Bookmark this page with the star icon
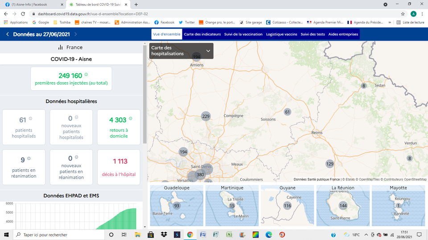The image size is (428, 240). pos(403,14)
